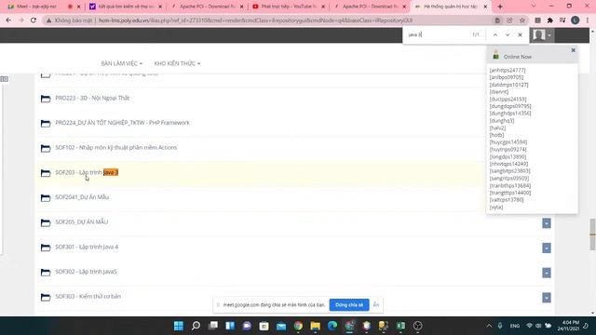Click the Chrome profile avatar

tap(576, 20)
